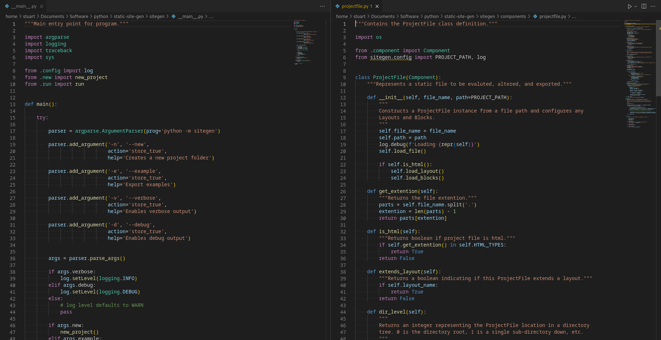The image size is (661, 340).
Task: Click the '# log level defaults to WARN' comment
Action: pos(102,305)
